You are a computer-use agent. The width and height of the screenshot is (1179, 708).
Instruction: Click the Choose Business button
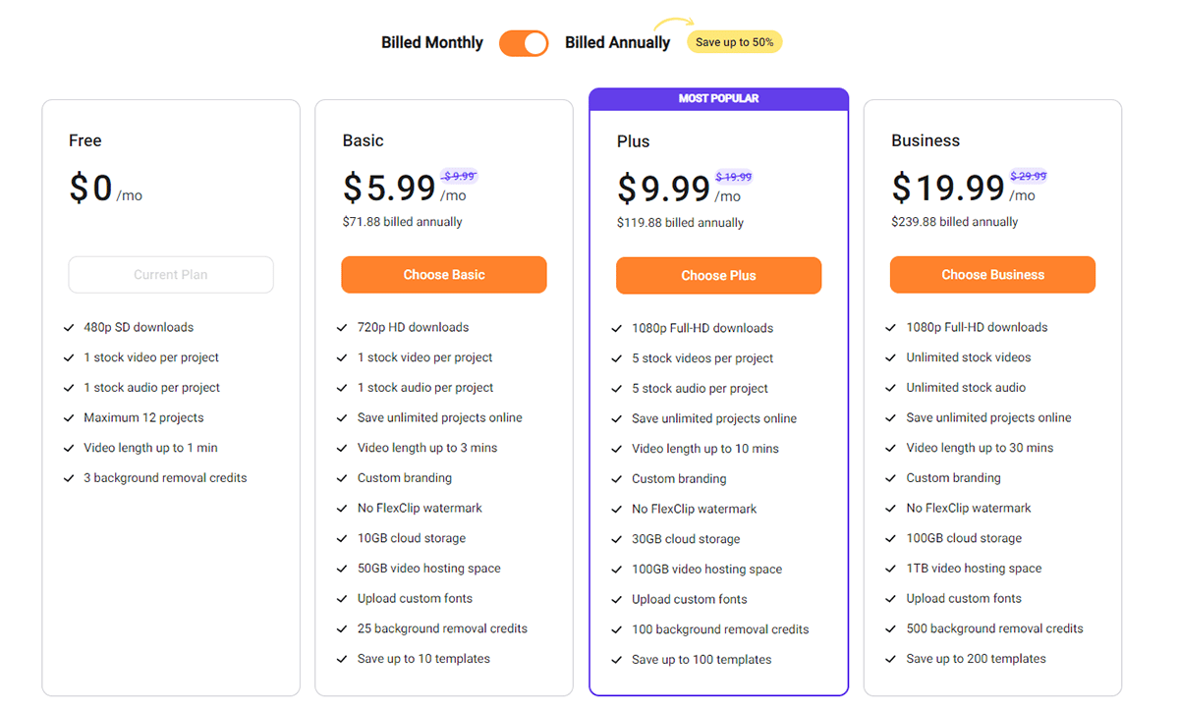(x=992, y=275)
